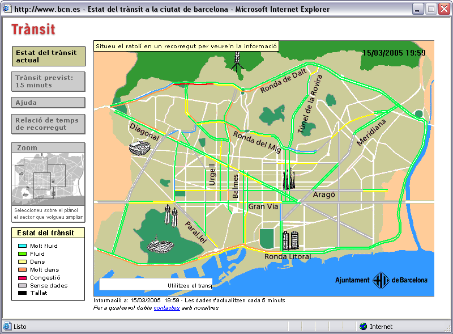Click the Aragó street label
453x334 pixels.
click(324, 195)
